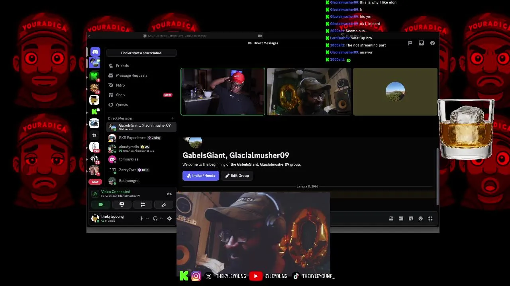The image size is (510, 286).
Task: Create DM with plus next to Direct Messages
Action: [173, 118]
